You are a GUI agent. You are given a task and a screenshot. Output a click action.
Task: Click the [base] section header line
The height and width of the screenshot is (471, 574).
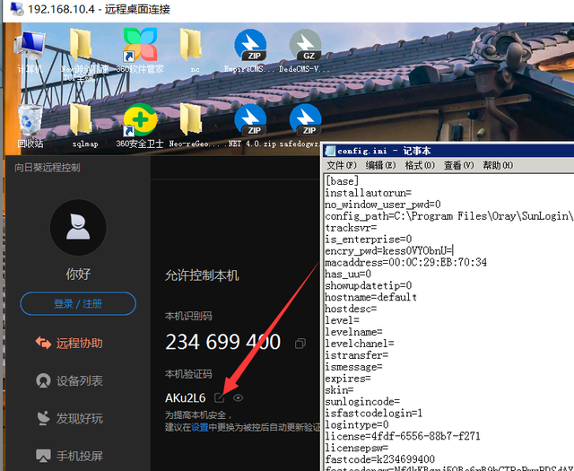342,181
